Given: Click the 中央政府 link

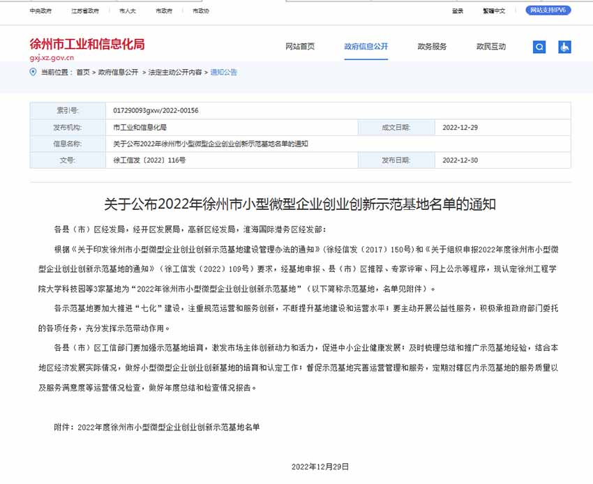Looking at the screenshot, I should (40, 11).
